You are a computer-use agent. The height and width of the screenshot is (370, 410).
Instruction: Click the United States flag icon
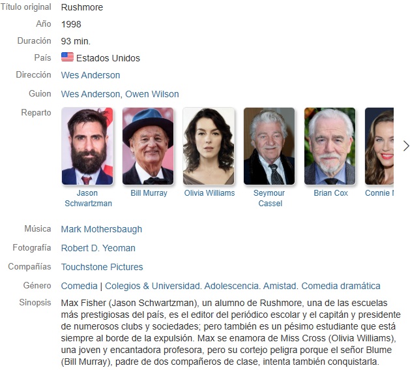pos(67,57)
